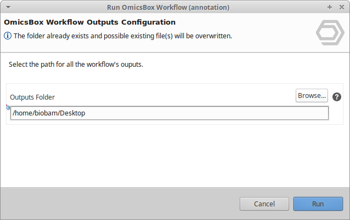Click the OmicsBox Workflow Outputs Configuration heading
The image size is (350, 220).
coord(90,23)
